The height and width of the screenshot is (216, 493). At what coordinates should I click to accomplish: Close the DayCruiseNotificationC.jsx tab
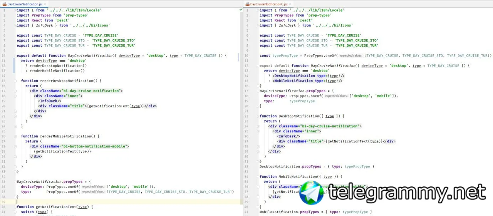click(x=290, y=4)
